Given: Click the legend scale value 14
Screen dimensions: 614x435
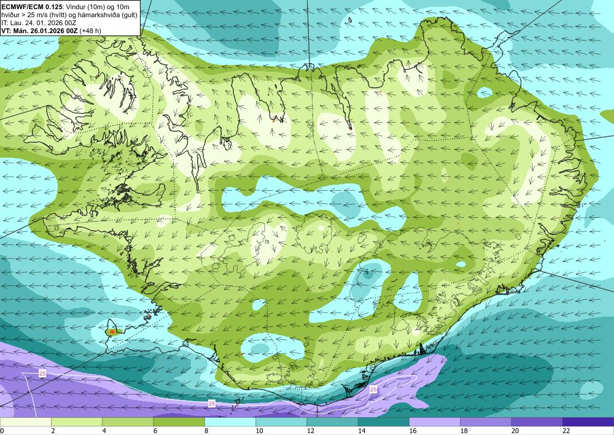Looking at the screenshot, I should 362,431.
